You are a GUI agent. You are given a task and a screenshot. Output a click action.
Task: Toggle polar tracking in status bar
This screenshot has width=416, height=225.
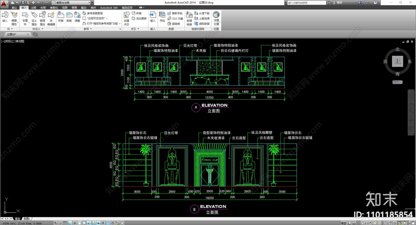coord(75,223)
